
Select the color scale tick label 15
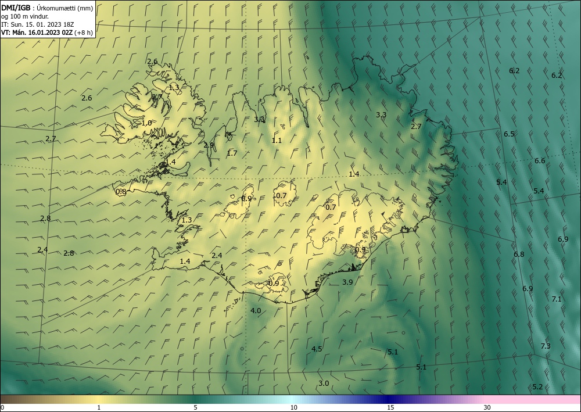(390, 408)
